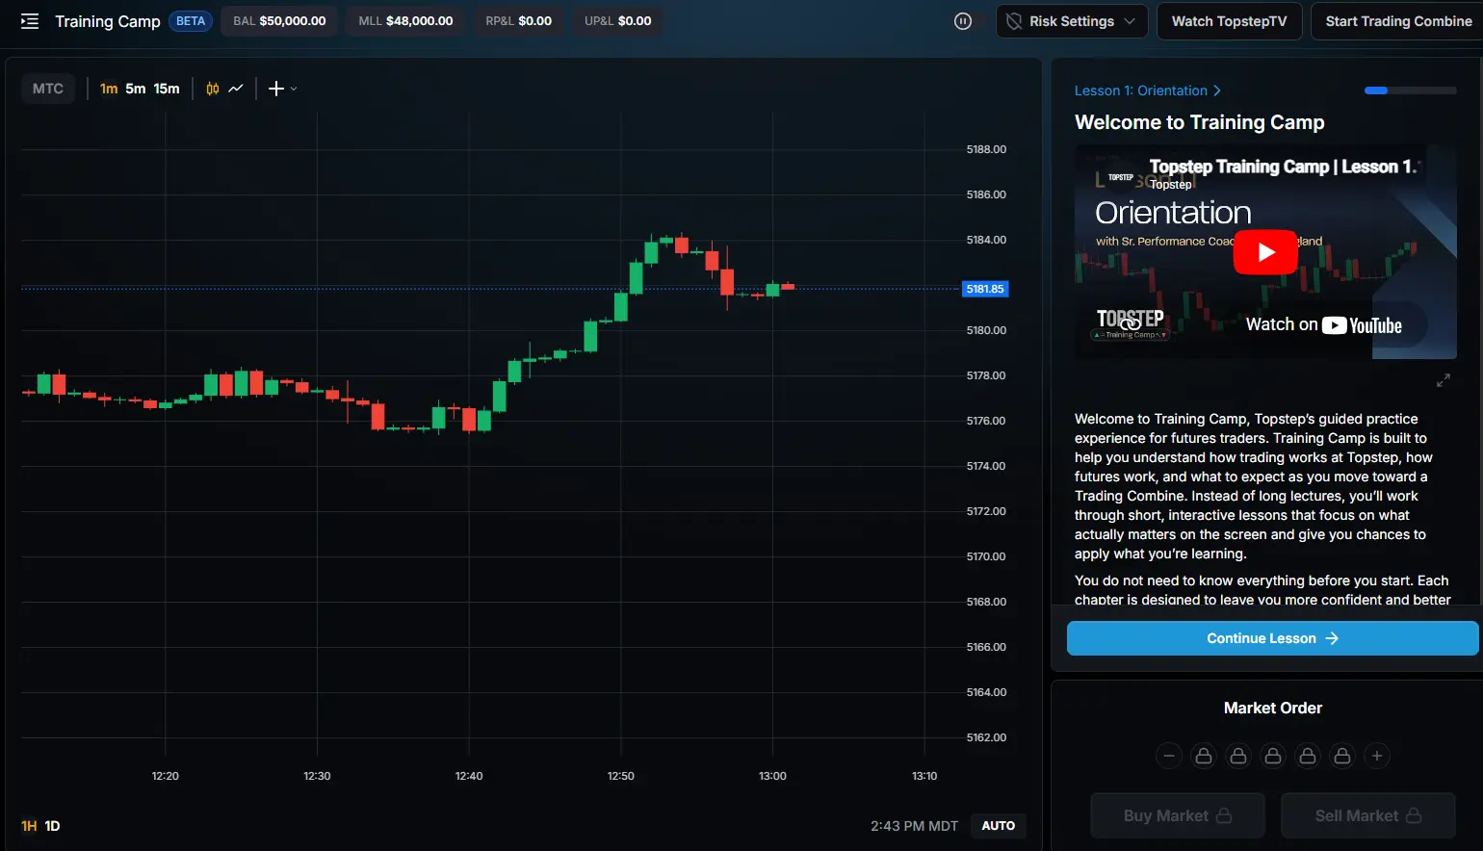Viewport: 1483px width, 851px height.
Task: Click the lesson progress bar
Action: tap(1410, 90)
